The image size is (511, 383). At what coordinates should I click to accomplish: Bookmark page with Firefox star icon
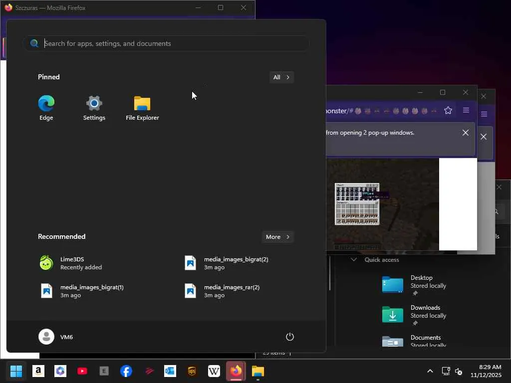[x=448, y=110]
